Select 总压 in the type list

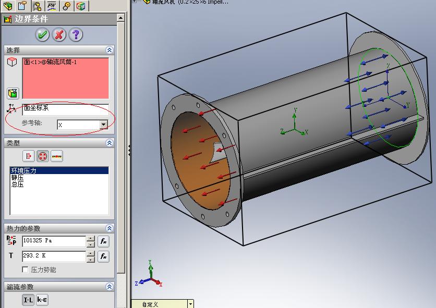click(x=59, y=184)
